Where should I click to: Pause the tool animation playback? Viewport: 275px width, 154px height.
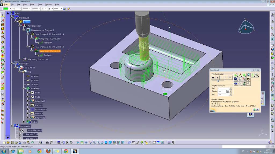coord(221,77)
